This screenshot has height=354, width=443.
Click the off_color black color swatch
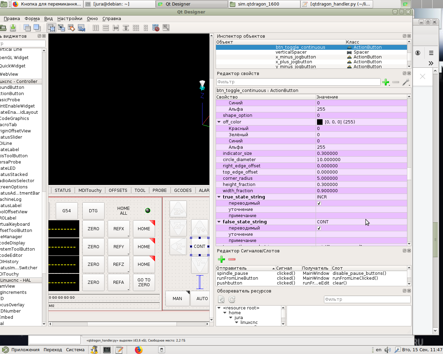(x=320, y=122)
